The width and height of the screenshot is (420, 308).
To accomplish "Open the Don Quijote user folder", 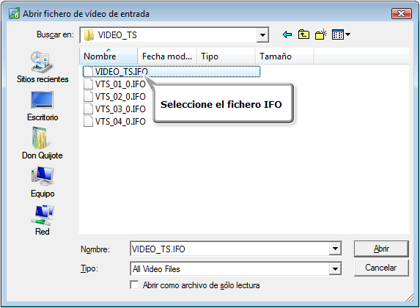I will coord(43,144).
